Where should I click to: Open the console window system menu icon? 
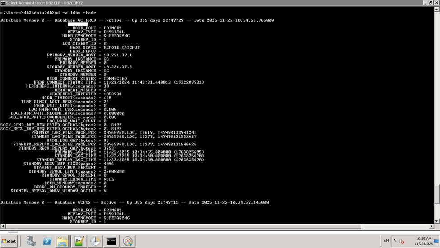[x=3, y=3]
